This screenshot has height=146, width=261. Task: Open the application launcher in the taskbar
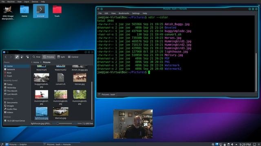coord(2,144)
